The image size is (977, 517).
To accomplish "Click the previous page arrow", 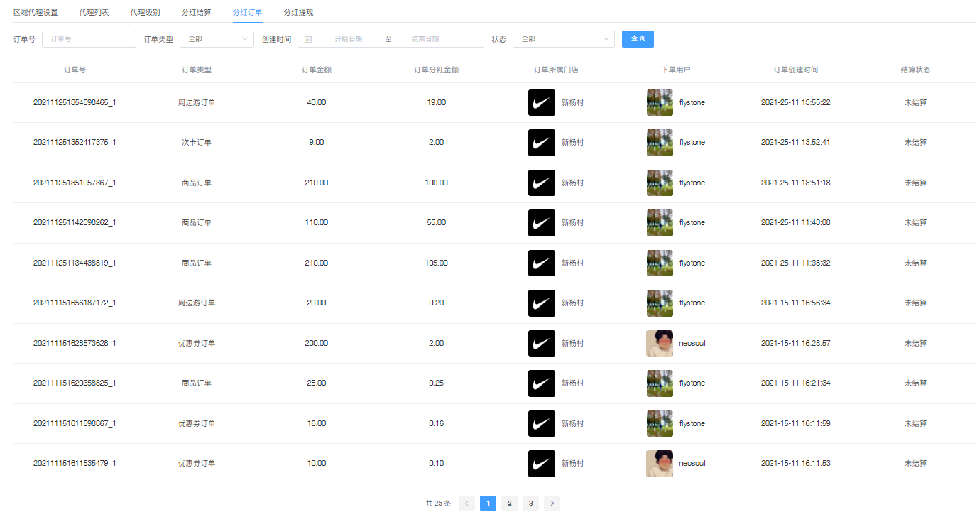I will tap(466, 503).
